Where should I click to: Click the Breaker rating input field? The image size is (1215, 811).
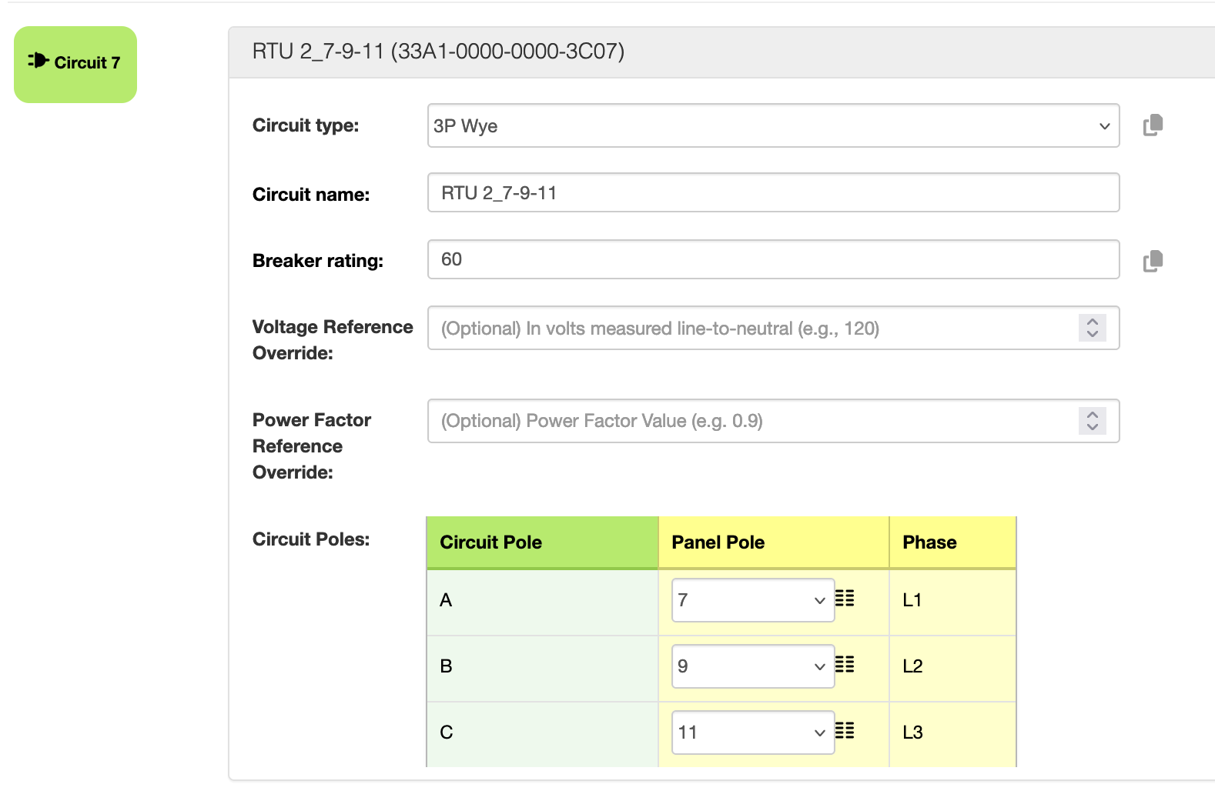(773, 259)
